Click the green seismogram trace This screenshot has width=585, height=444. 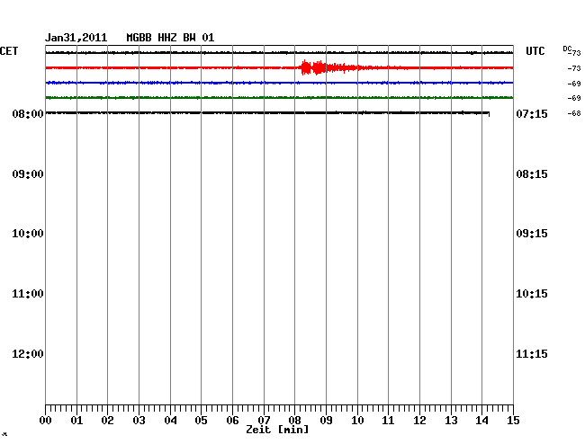coord(279,98)
